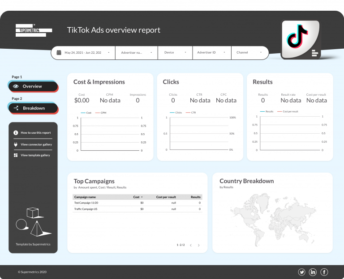Toggle Cost series in Cost chart legend
This screenshot has height=279, width=344.
(x=86, y=113)
